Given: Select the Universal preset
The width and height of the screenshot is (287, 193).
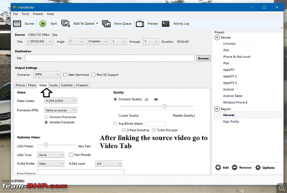Looking at the screenshot, I should pos(229,43).
